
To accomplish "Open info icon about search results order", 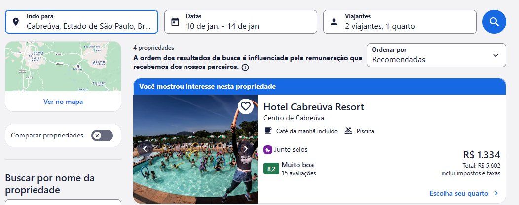I will click(245, 68).
